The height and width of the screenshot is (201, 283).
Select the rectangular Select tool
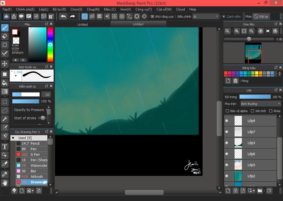click(x=5, y=102)
